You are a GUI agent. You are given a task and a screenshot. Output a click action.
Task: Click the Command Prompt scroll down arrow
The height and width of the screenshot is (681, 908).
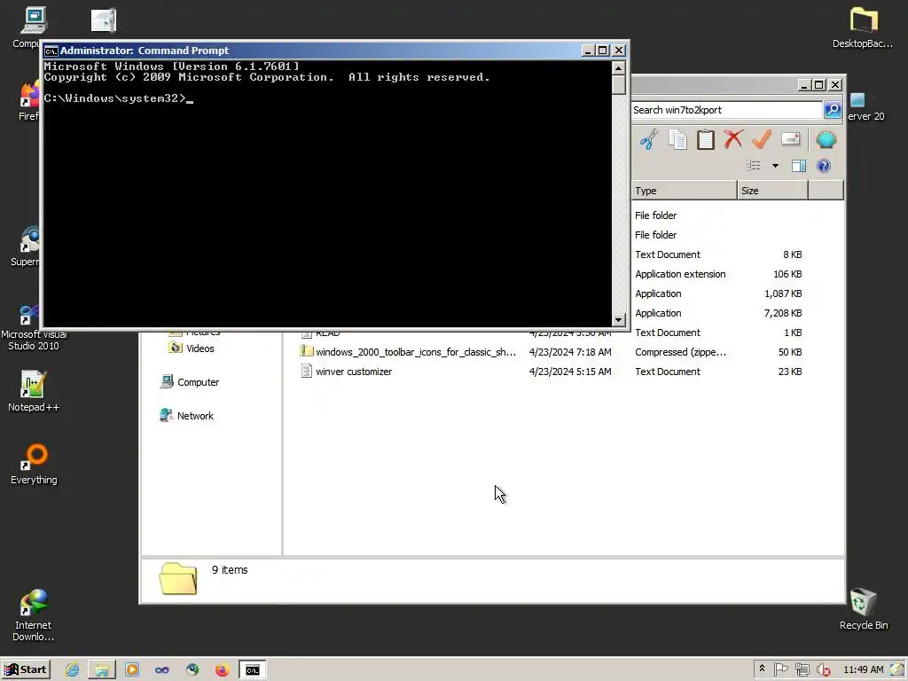coord(618,319)
